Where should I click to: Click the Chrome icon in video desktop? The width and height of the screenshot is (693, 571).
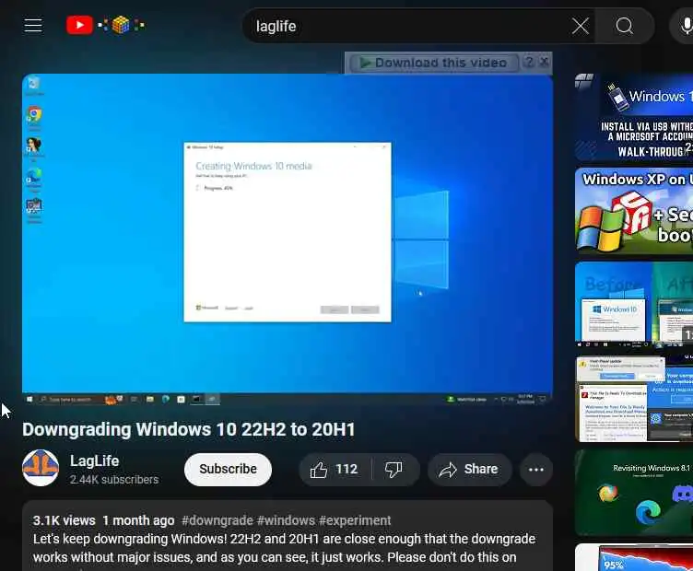[34, 115]
